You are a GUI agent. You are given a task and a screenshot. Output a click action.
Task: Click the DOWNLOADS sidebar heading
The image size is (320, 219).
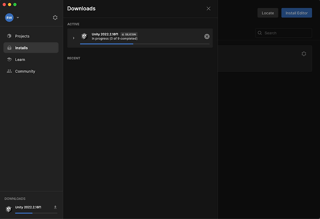[15, 199]
